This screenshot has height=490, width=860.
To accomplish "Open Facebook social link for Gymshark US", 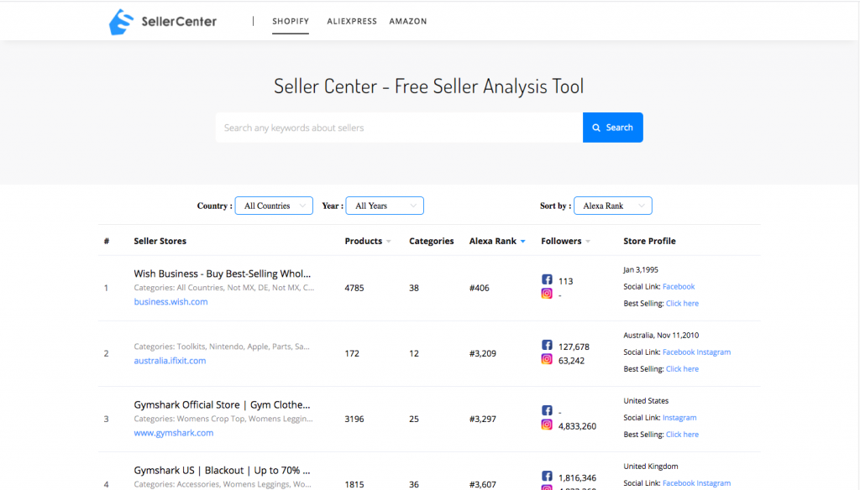I will point(679,483).
